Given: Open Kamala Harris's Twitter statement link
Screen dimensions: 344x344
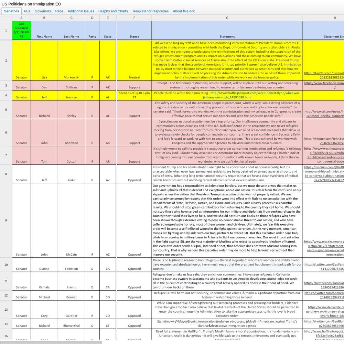Looking at the screenshot, I should (324, 285).
